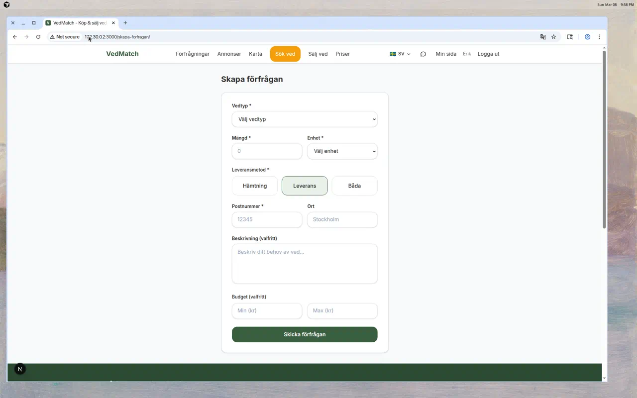Viewport: 637px width, 398px height.
Task: Select Leverans delivery method
Action: (x=305, y=186)
